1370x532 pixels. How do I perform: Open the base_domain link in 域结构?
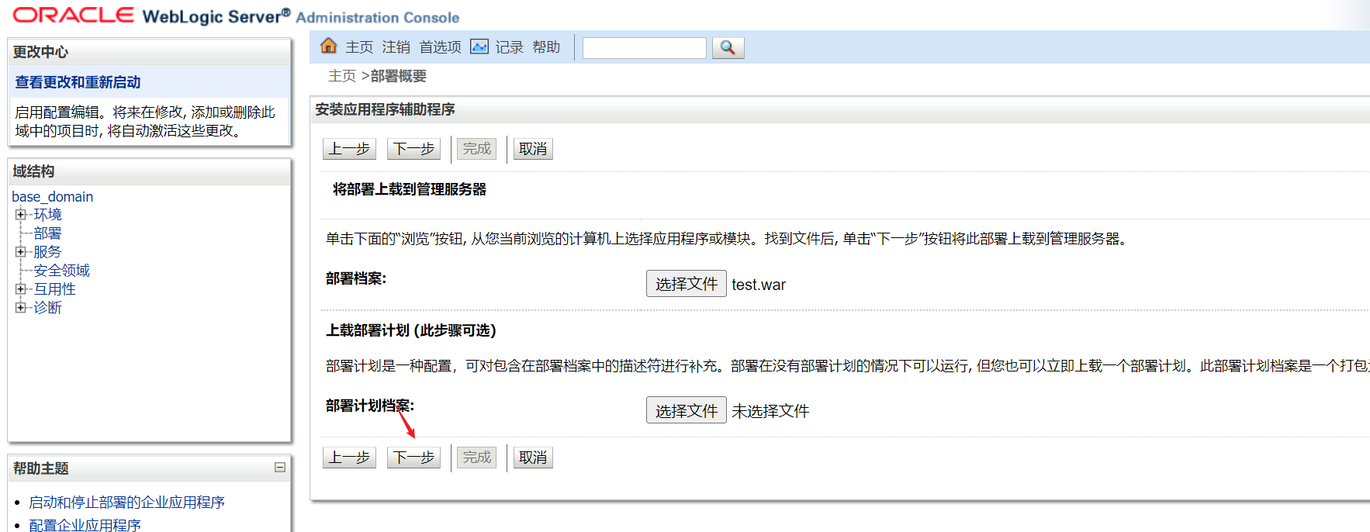[52, 197]
